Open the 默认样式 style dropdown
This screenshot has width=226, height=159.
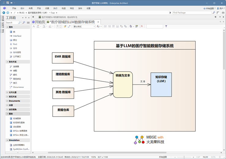(x=84, y=27)
